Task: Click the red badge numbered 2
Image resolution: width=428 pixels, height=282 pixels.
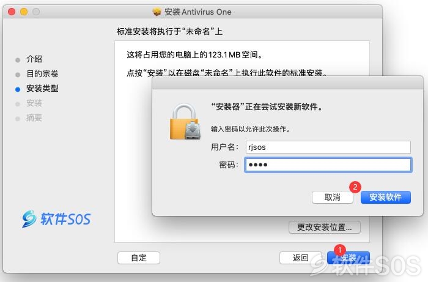Action: click(355, 187)
